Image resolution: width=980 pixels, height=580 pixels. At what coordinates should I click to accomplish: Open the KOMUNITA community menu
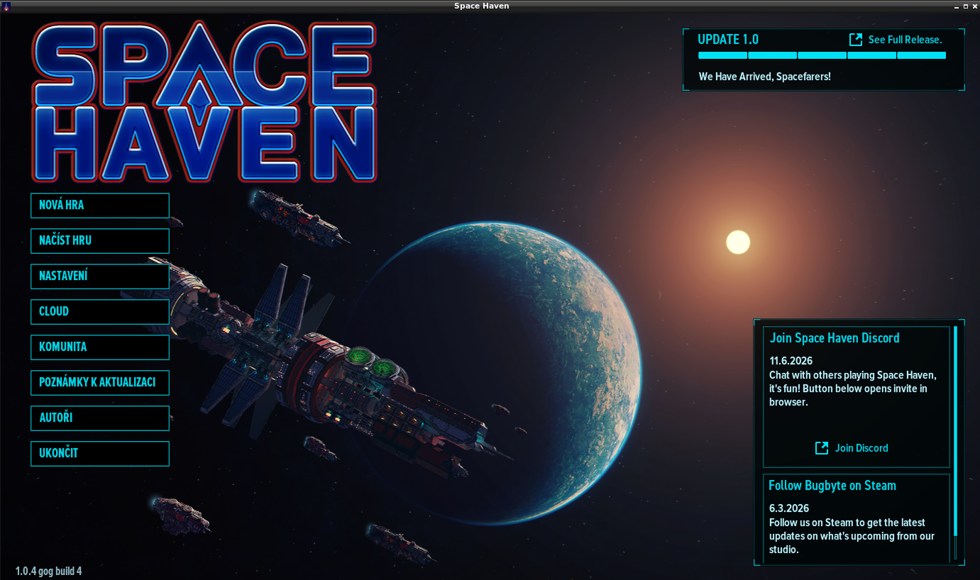coord(100,347)
